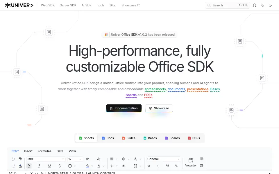Go to the Blog page
This screenshot has width=279, height=174.
point(113,5)
